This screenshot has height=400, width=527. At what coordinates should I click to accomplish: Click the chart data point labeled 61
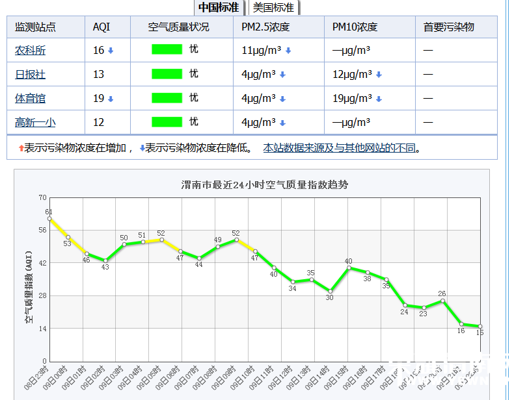tap(49, 219)
